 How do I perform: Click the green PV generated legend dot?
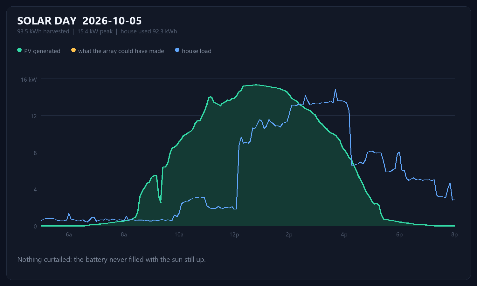[19, 50]
